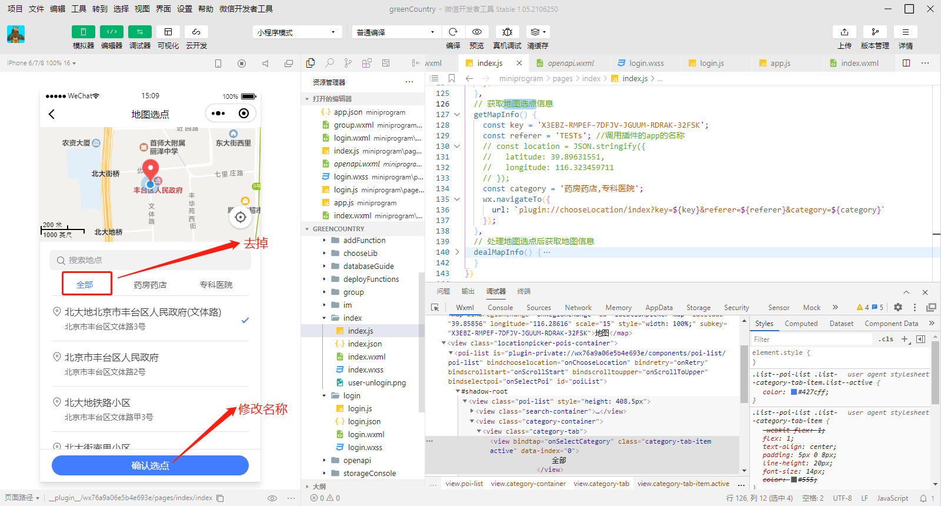
Task: Navigate back in editor history
Action: pyautogui.click(x=469, y=78)
